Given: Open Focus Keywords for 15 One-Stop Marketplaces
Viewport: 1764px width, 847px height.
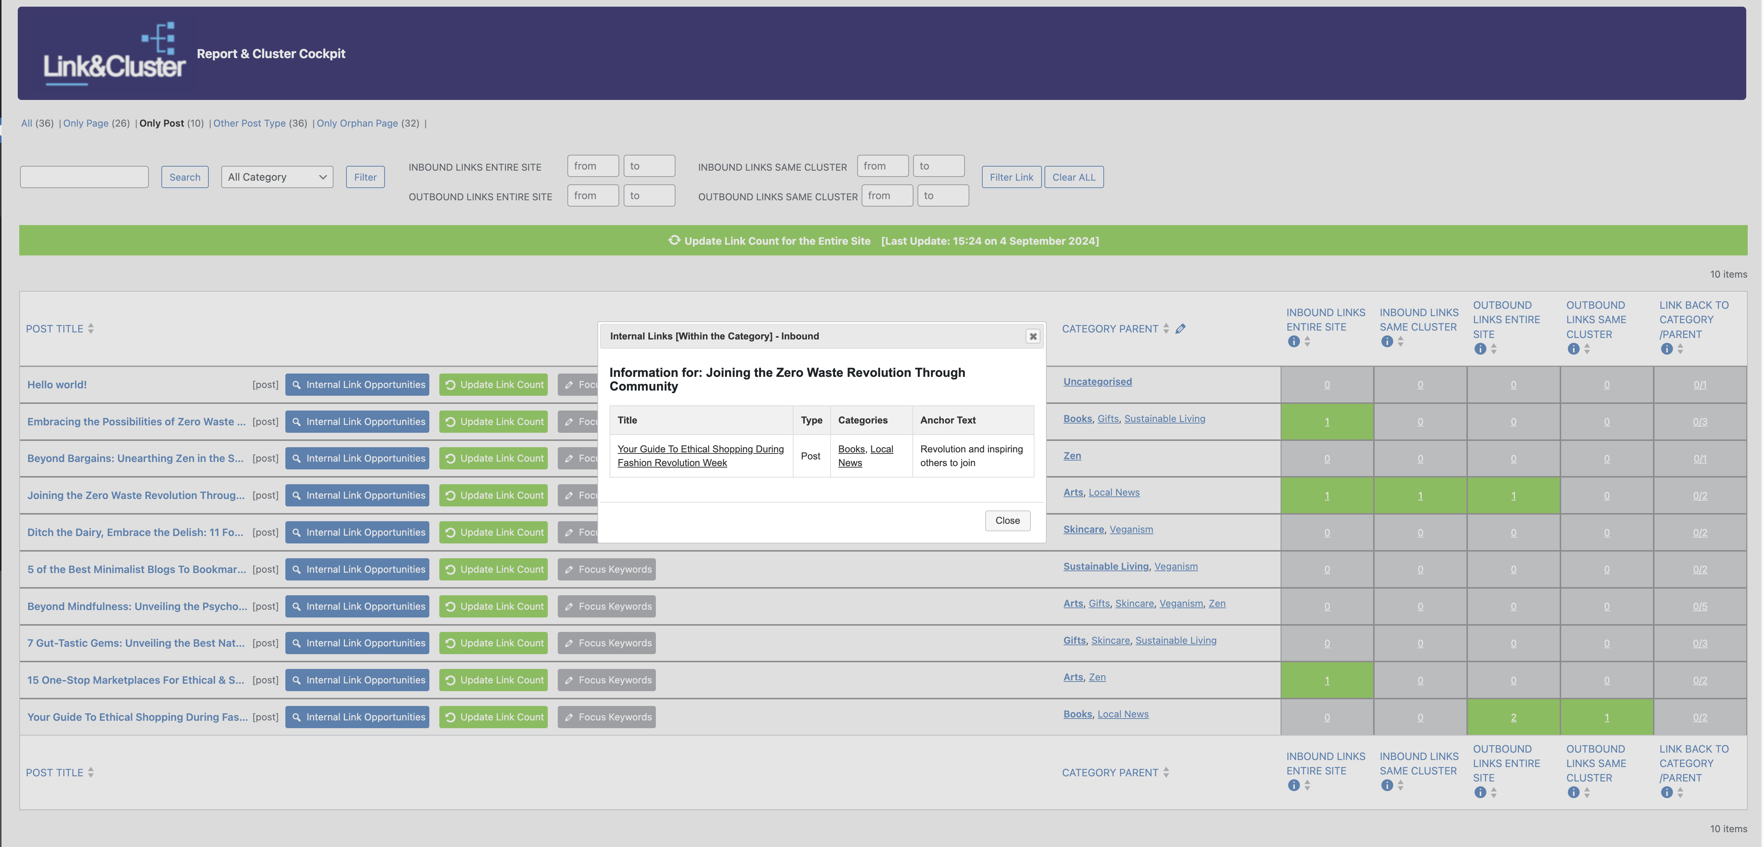Looking at the screenshot, I should pos(607,681).
